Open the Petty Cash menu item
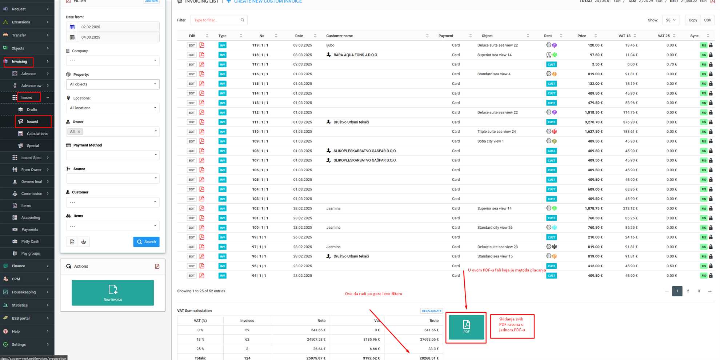 (30, 241)
